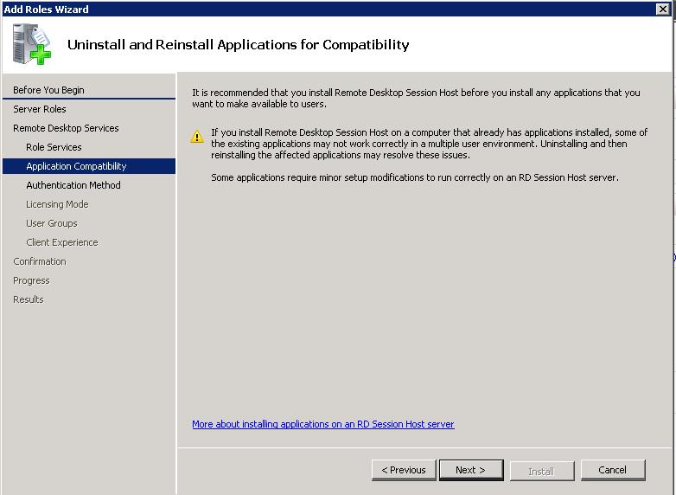Jump to Authentication Method step

73,185
